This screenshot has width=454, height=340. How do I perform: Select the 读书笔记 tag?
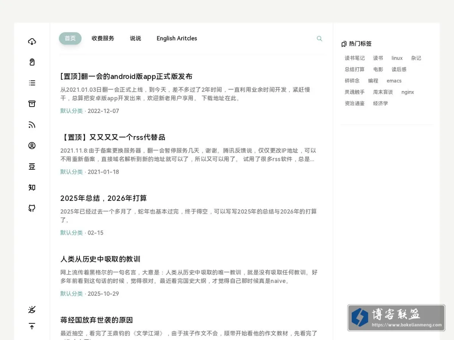(354, 58)
